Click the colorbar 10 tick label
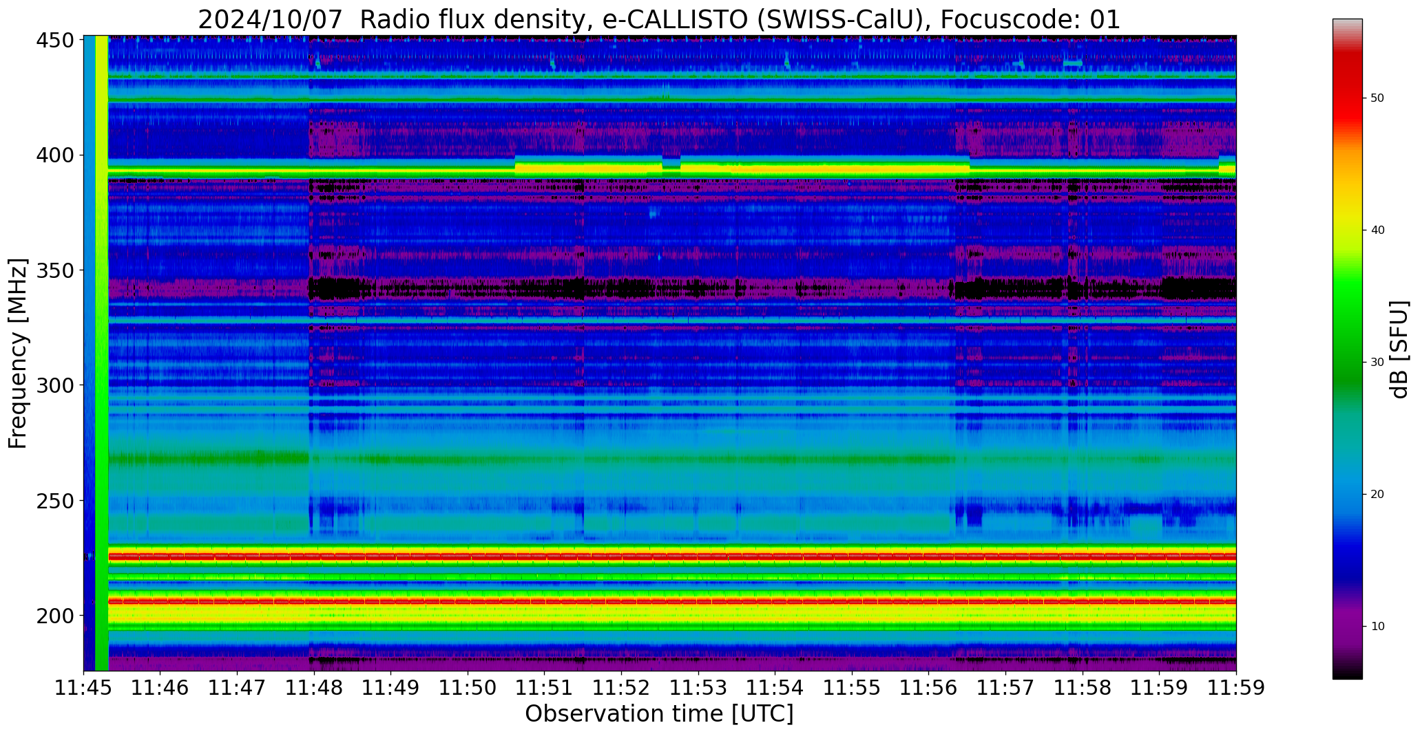1420x734 pixels. [x=1377, y=627]
